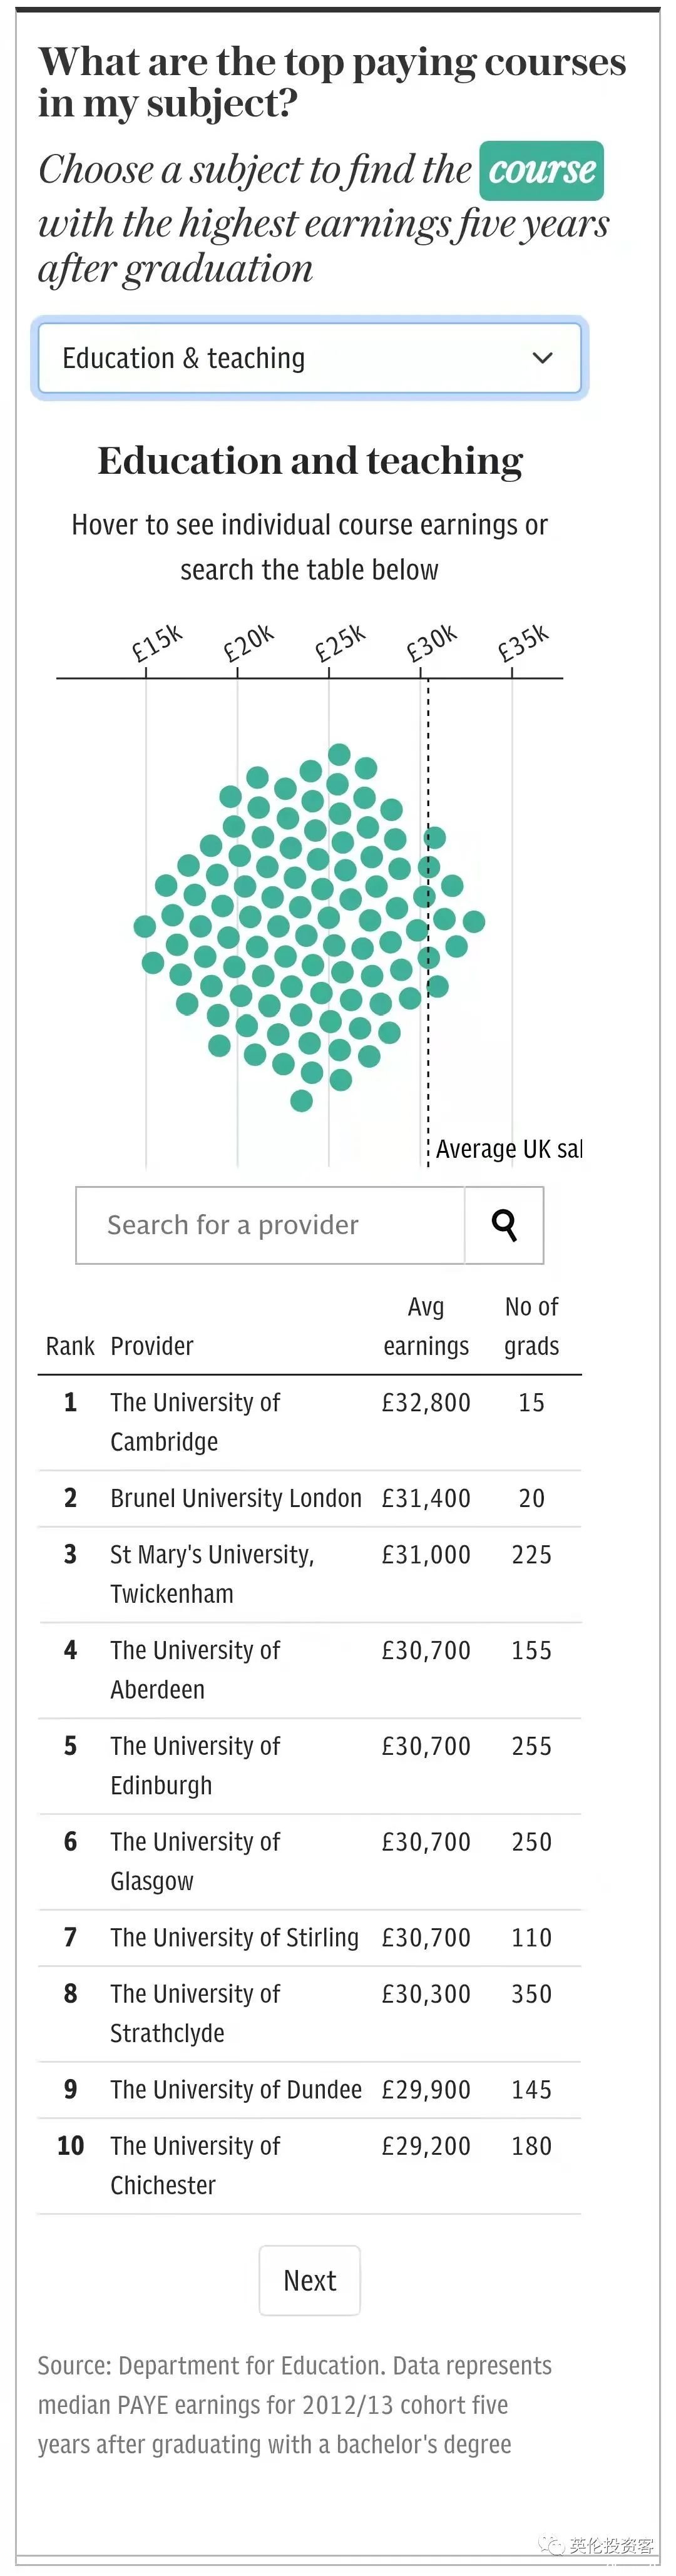Click St Mary's University, Twickenham row
The image size is (676, 2576).
[309, 1574]
